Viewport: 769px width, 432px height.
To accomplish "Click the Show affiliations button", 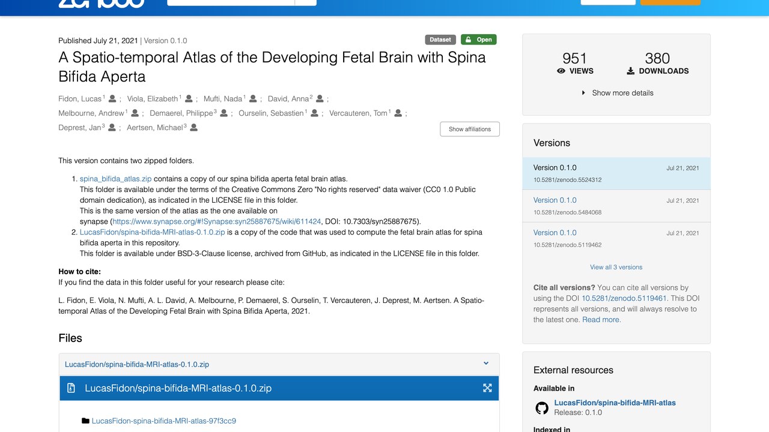I will [x=470, y=129].
